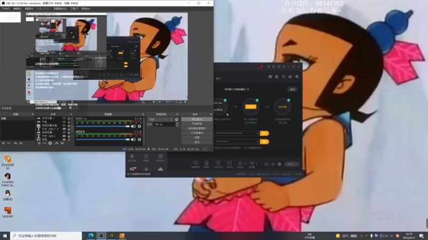Move the selected source down

click(x=62, y=143)
